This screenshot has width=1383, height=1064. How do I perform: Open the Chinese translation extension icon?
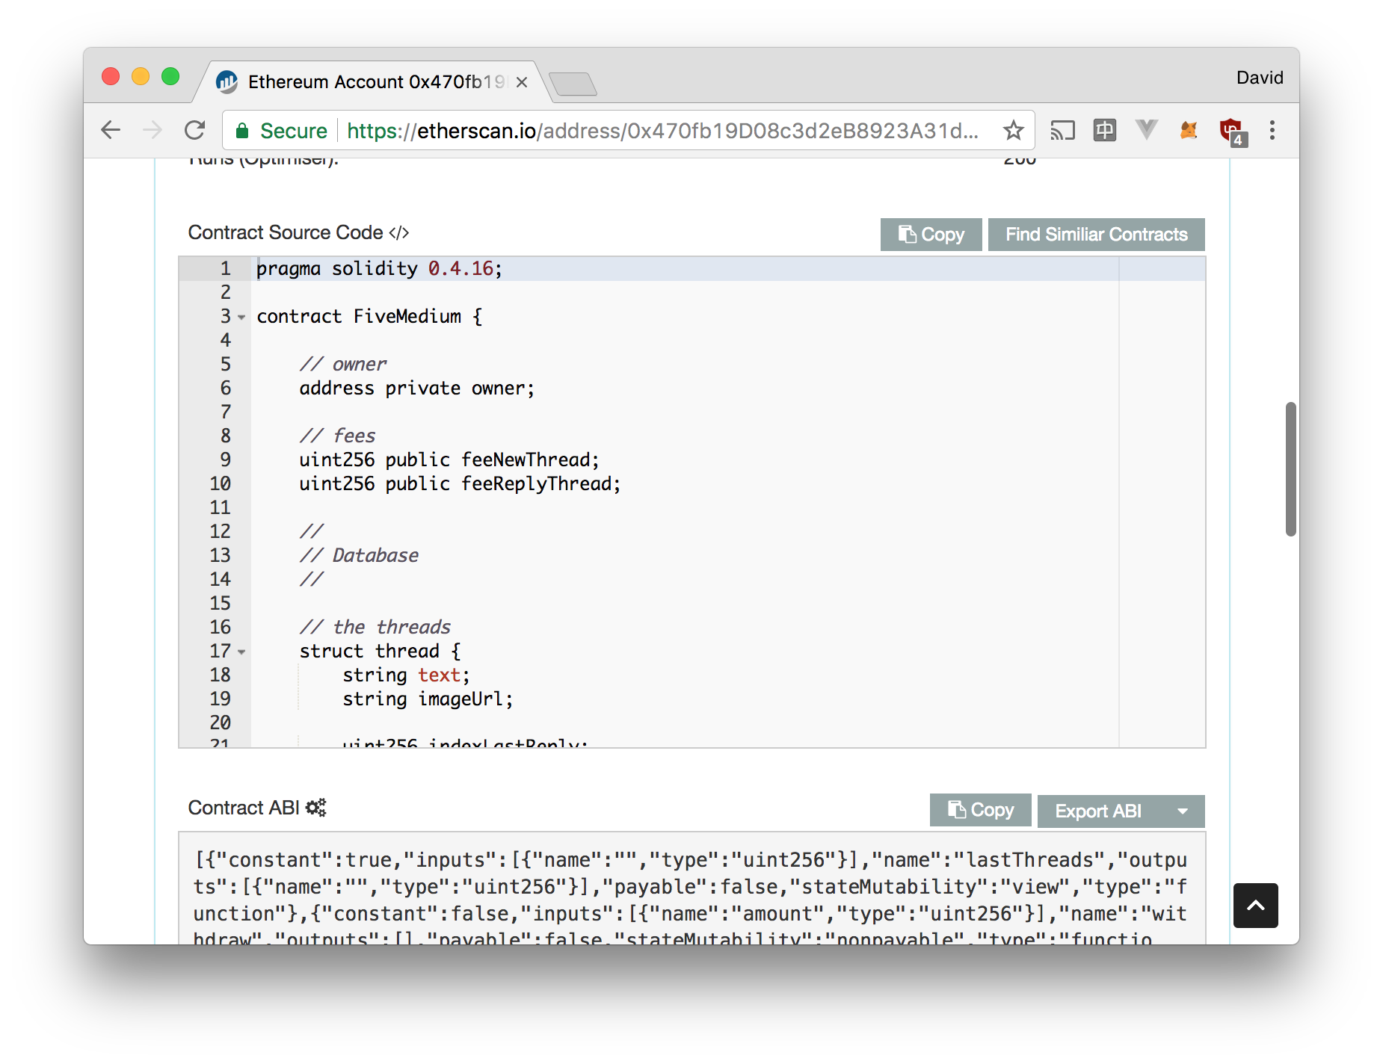[1104, 130]
